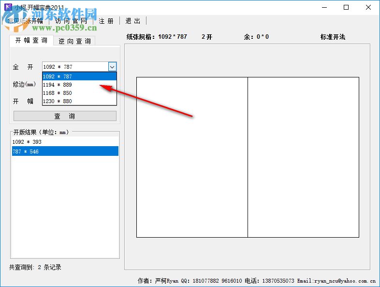Select 1230 * 880 in dropdown list

(x=79, y=101)
